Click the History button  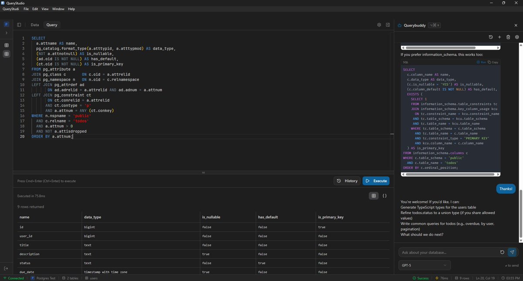(x=347, y=181)
